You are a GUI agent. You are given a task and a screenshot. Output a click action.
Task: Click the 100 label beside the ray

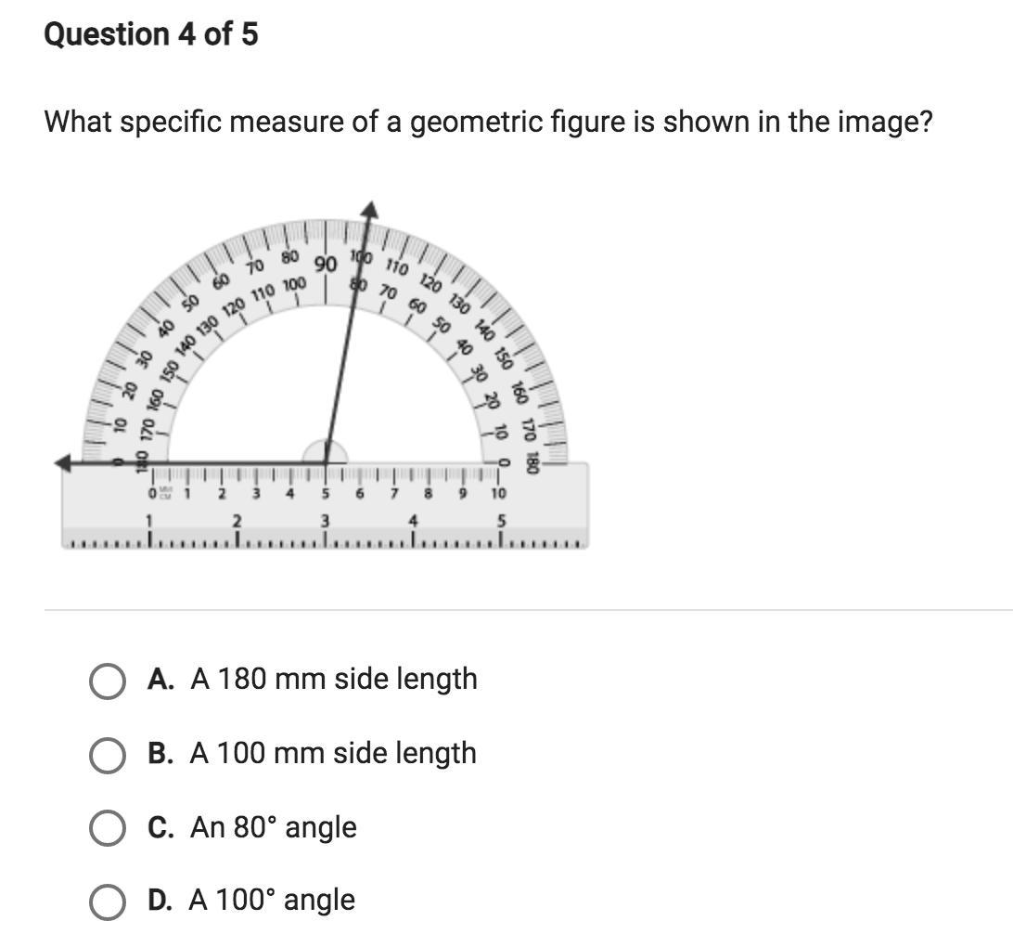362,257
